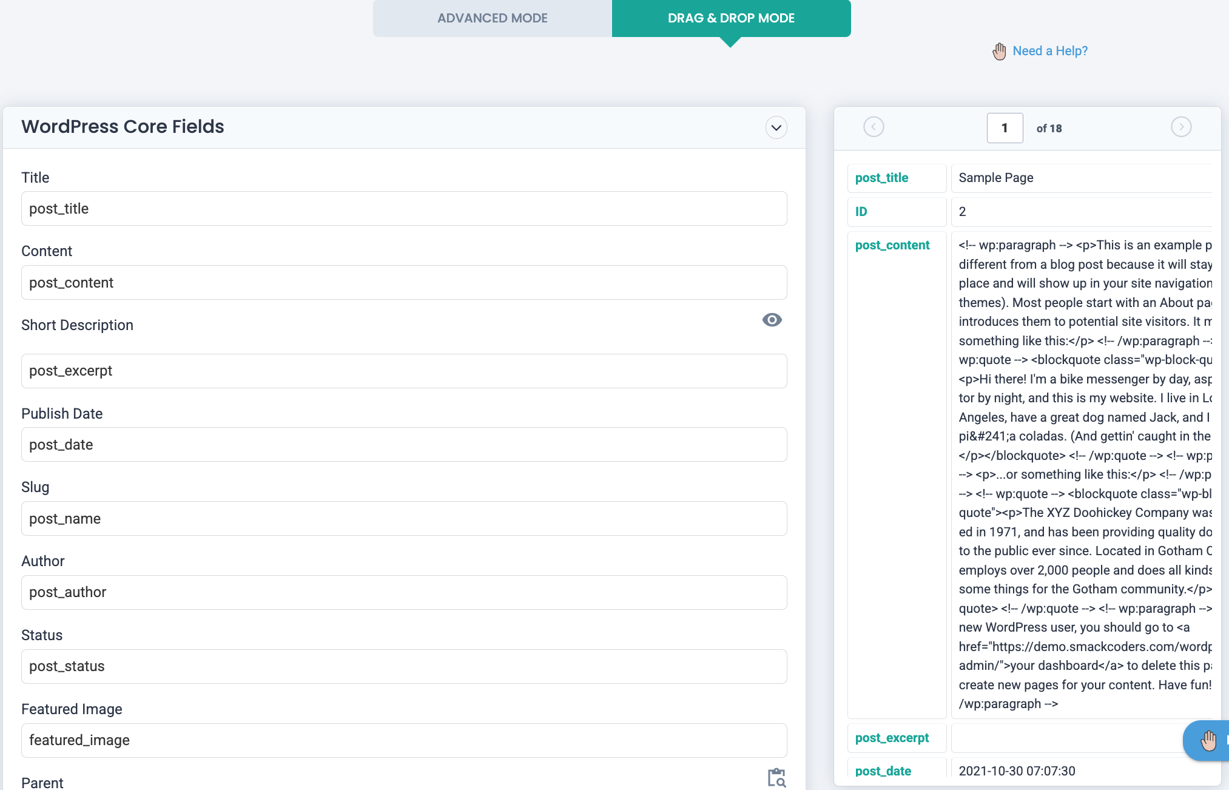Open the floating blue hand help widget
Image resolution: width=1229 pixels, height=790 pixels.
1208,740
